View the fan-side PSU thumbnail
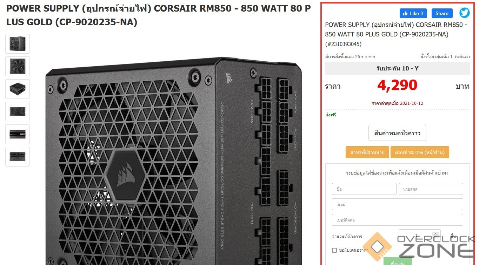 click(18, 66)
